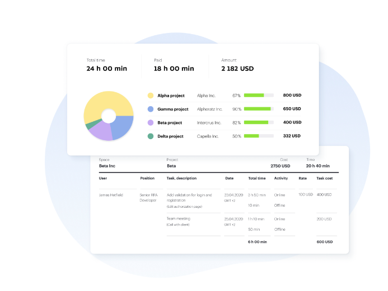
Task: Click the '24 h 00 min' total time value
Action: 106,69
